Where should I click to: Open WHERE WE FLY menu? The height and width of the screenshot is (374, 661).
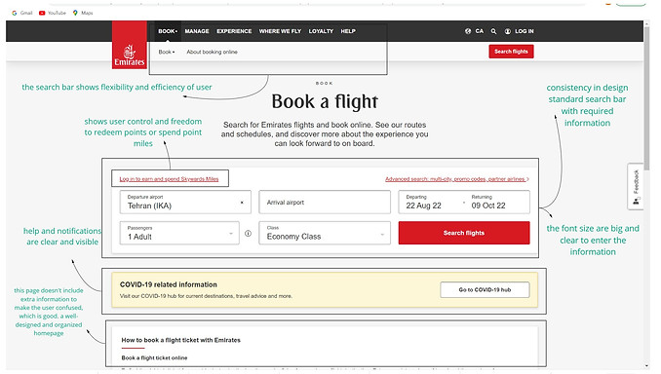click(280, 31)
